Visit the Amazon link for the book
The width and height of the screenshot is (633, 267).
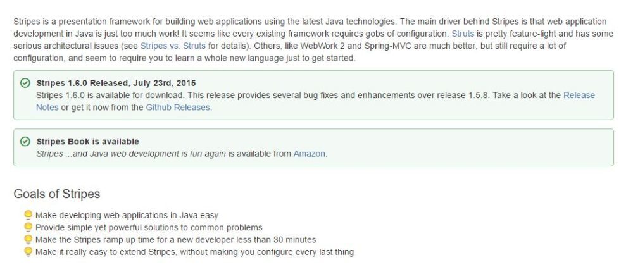click(309, 154)
